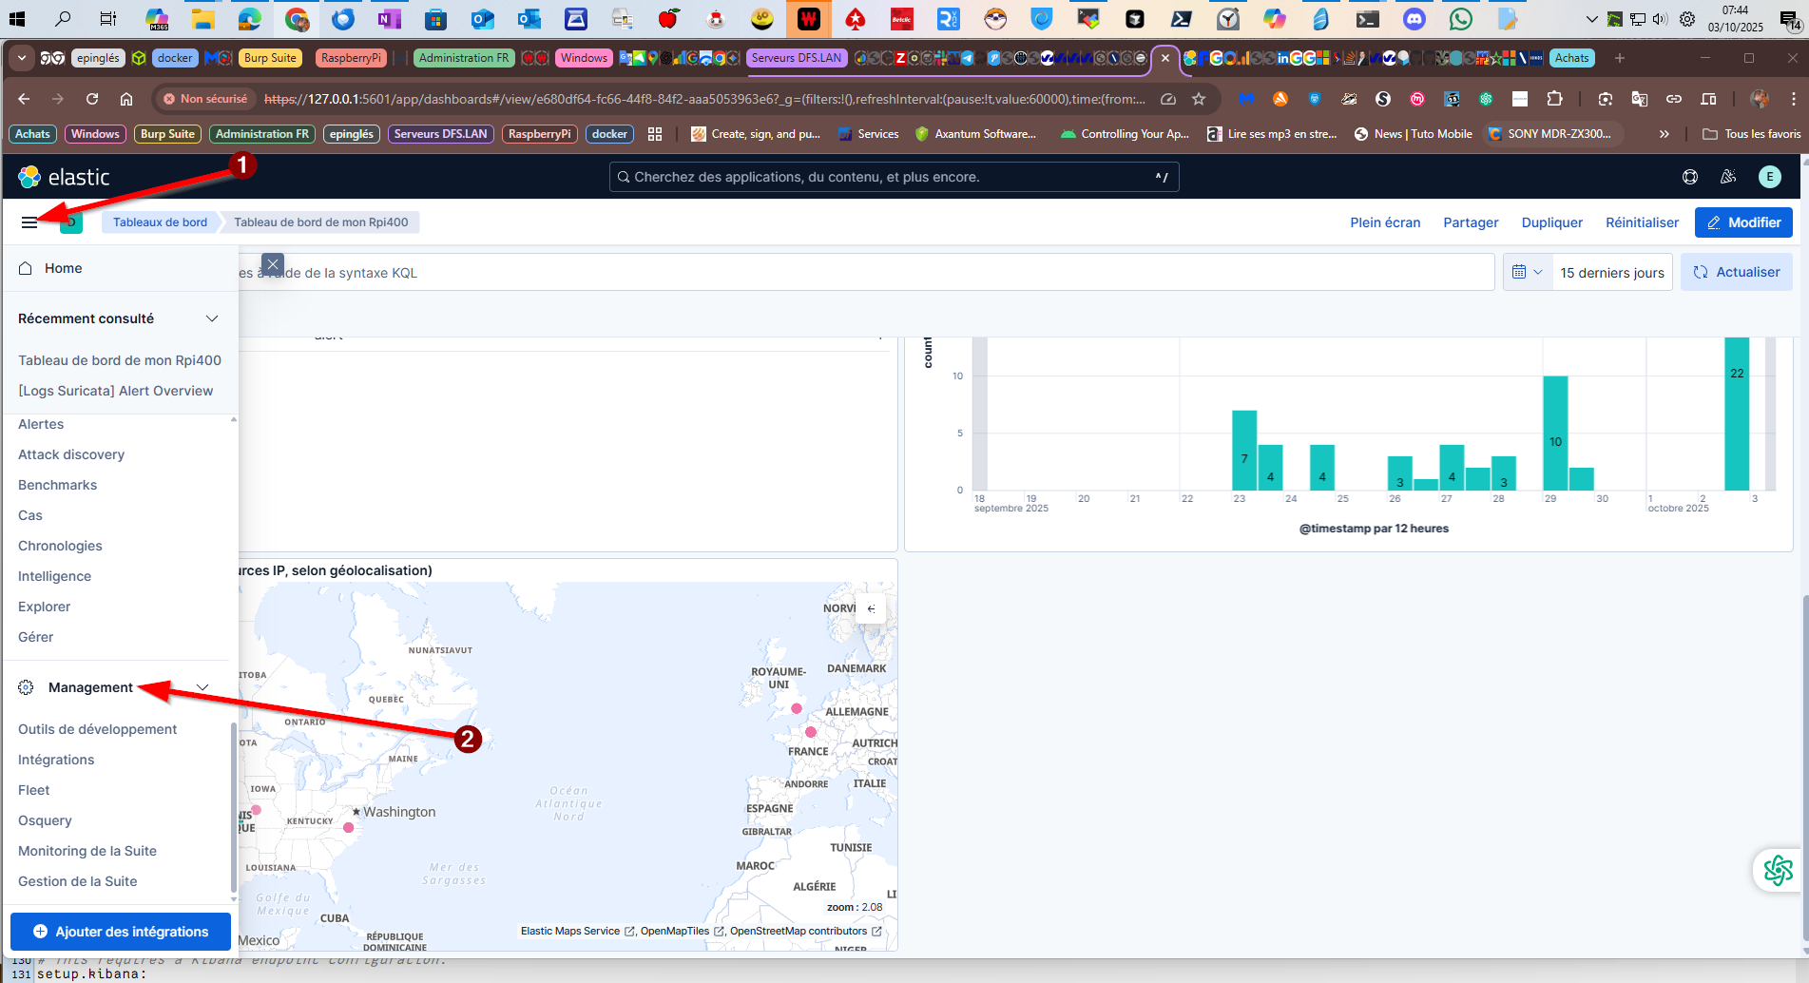Image resolution: width=1809 pixels, height=983 pixels.
Task: Collapse the Management section chevron
Action: [202, 687]
